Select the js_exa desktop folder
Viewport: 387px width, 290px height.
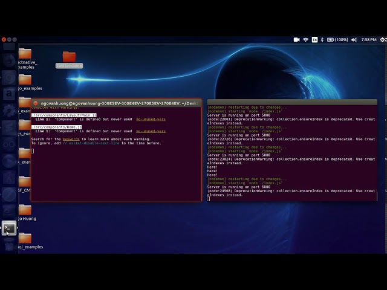click(x=25, y=125)
